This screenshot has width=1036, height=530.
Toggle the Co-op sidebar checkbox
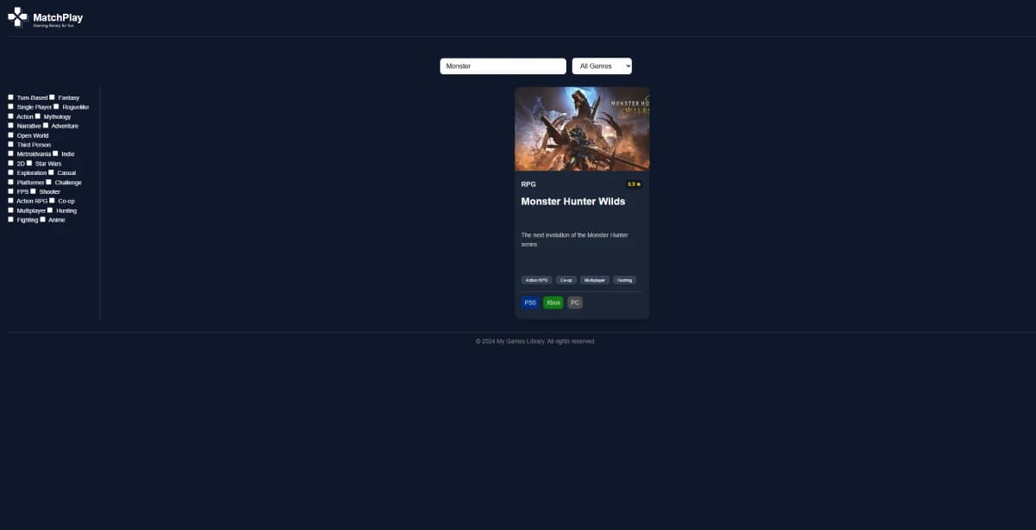53,201
